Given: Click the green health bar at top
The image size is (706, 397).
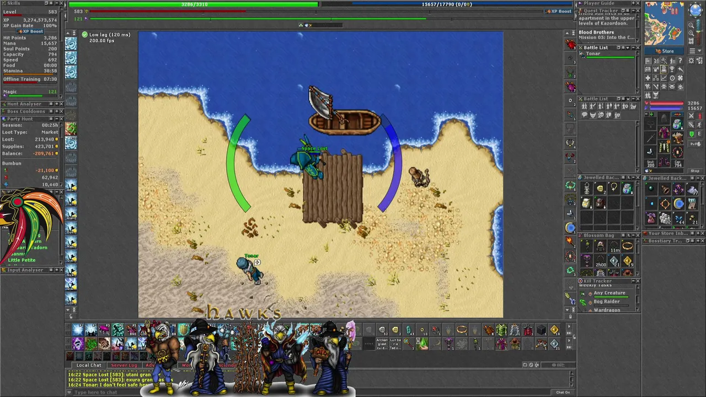Looking at the screenshot, I should [x=193, y=4].
